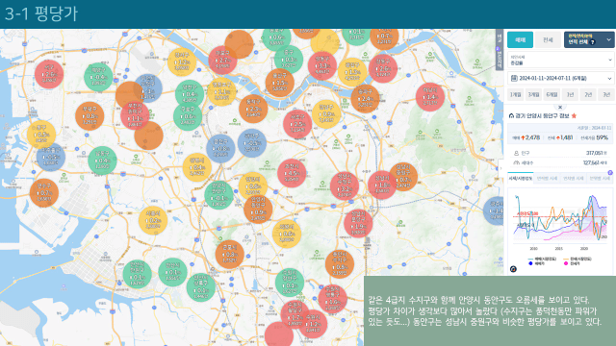Set period to 6개월
This screenshot has width=616, height=346.
click(552, 94)
